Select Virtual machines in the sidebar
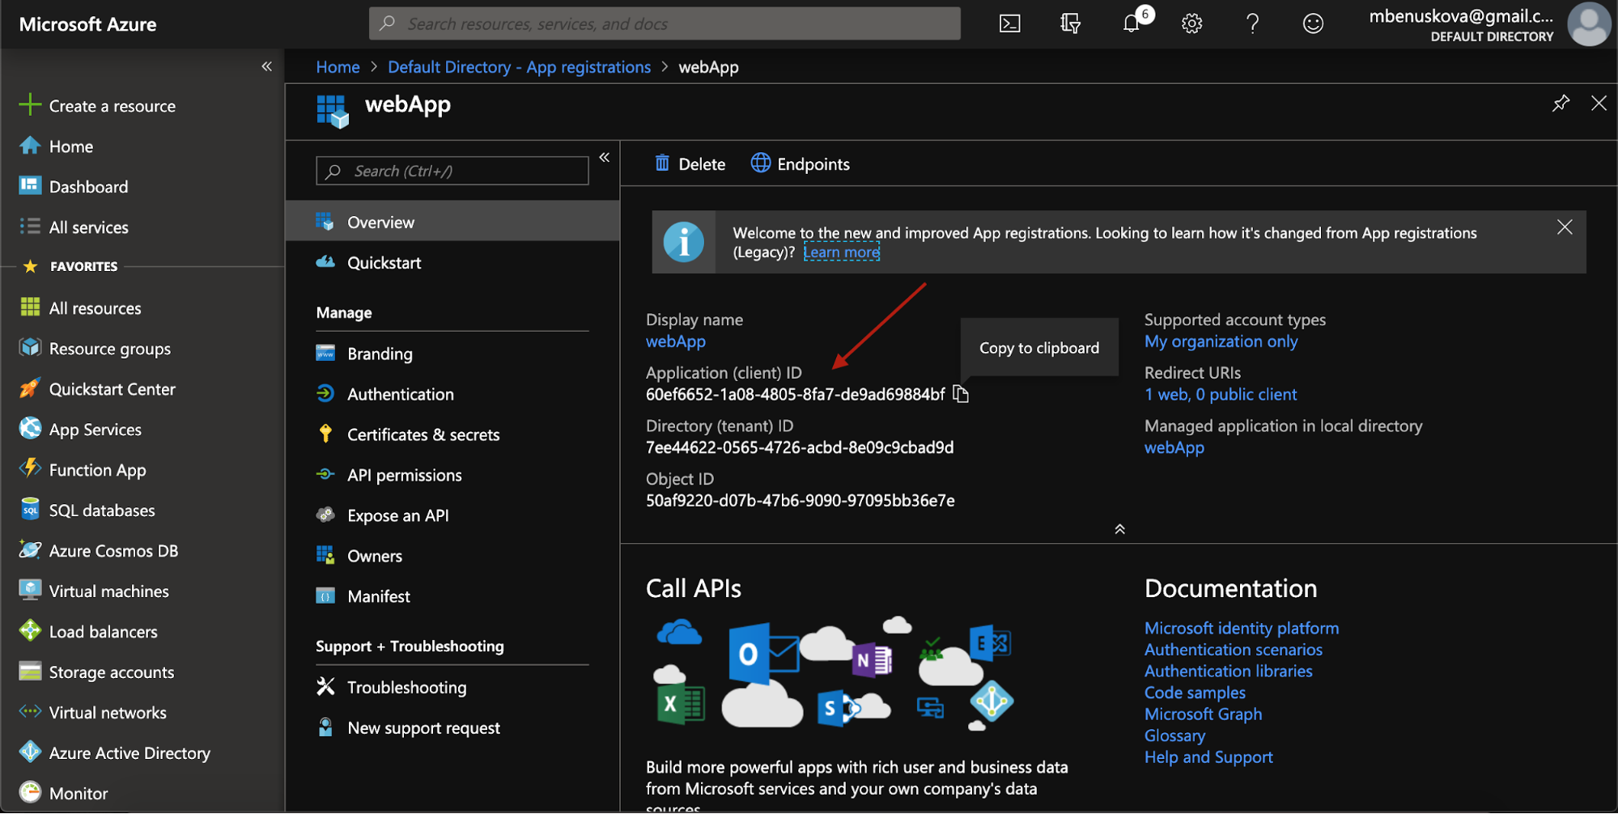Viewport: 1618px width, 814px height. [109, 591]
